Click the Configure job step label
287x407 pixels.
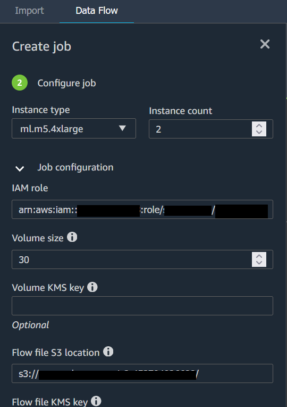point(66,83)
